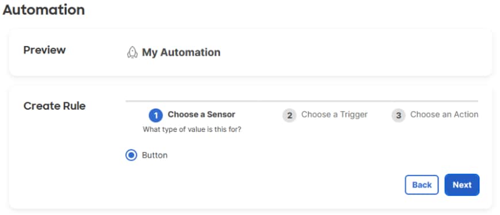Click the Next button
The width and height of the screenshot is (500, 215).
461,185
